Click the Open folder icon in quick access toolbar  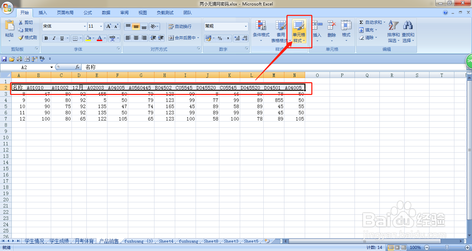coord(12,59)
